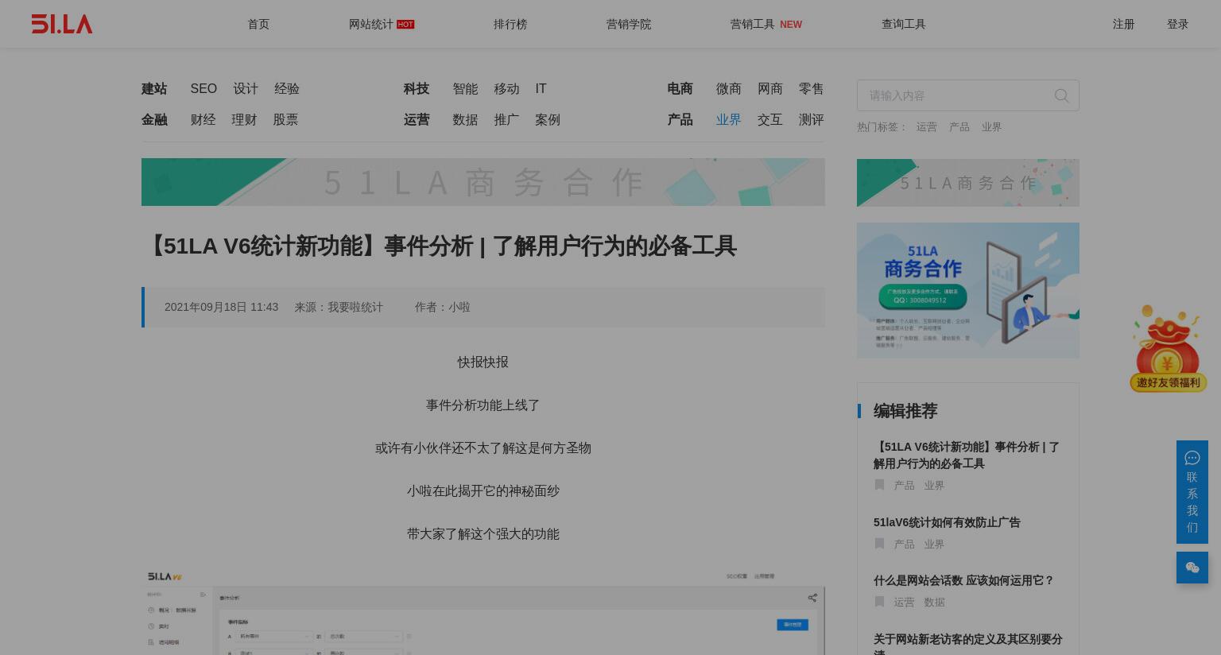Click bookmark icon under first recommended article
This screenshot has height=655, width=1221.
tap(879, 485)
